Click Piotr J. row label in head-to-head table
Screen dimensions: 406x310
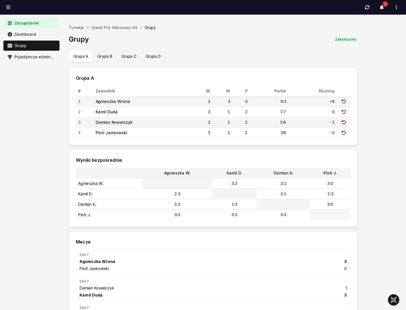(84, 215)
